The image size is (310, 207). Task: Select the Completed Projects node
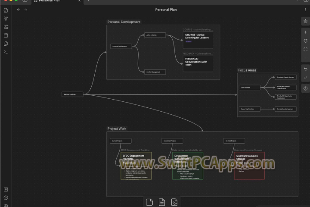(x=172, y=141)
